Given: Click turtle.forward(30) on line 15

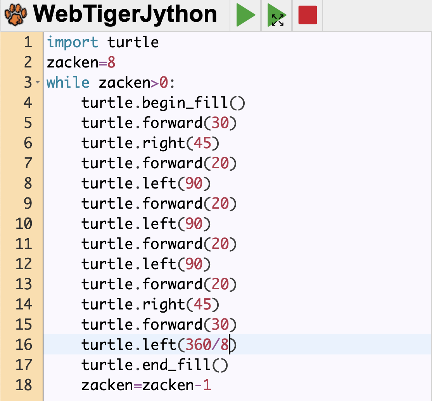Looking at the screenshot, I should 159,325.
